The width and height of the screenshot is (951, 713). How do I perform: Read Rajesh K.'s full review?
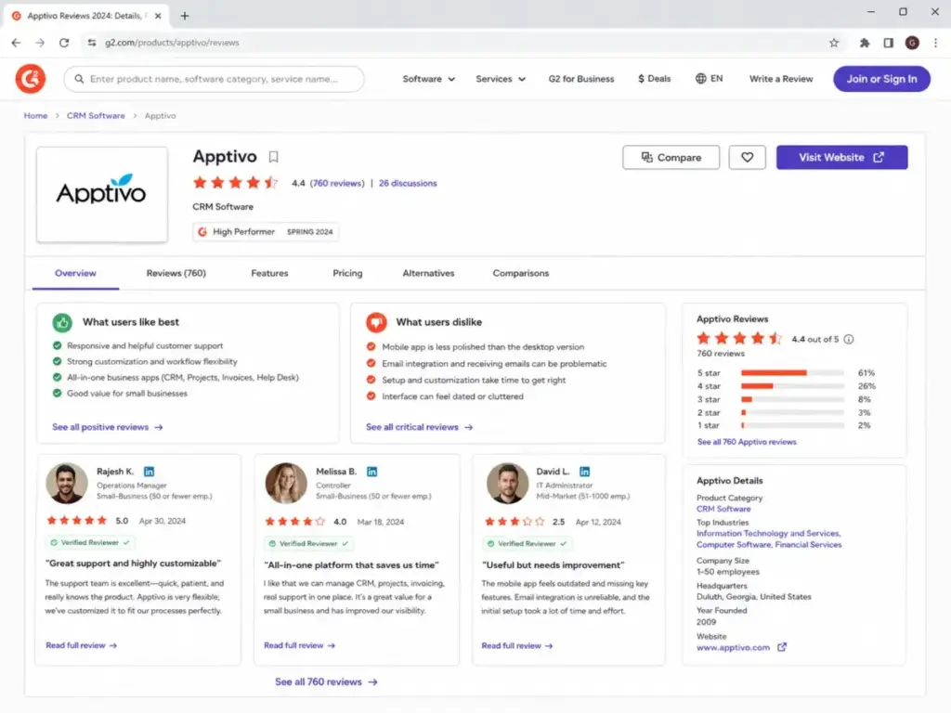point(82,646)
